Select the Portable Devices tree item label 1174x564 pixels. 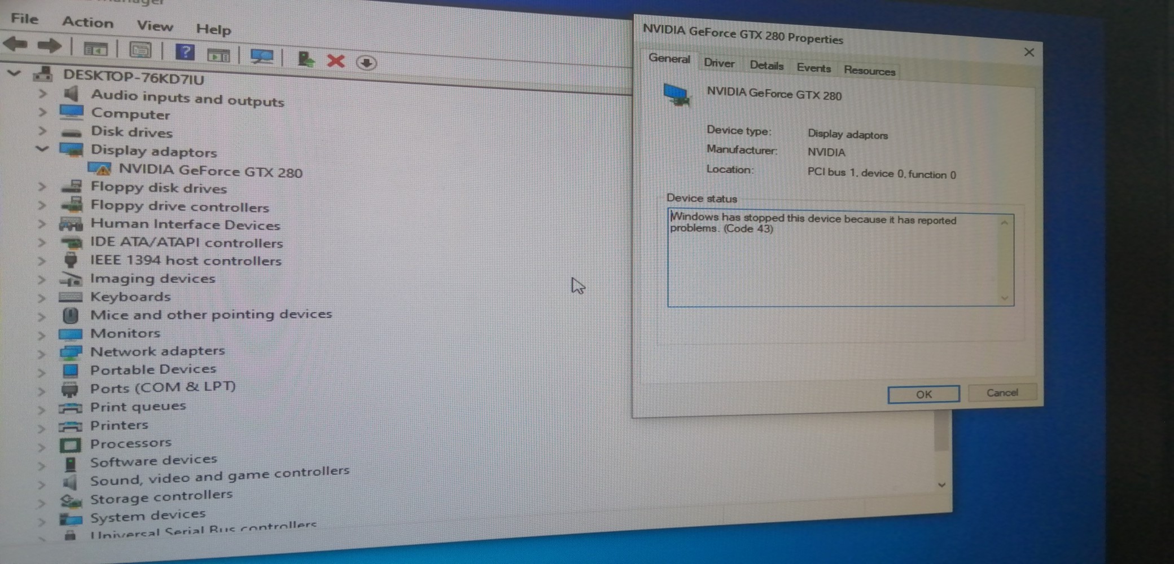tap(153, 369)
